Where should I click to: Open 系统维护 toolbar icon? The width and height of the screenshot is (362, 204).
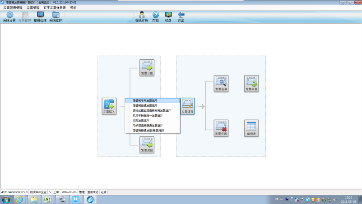click(56, 17)
